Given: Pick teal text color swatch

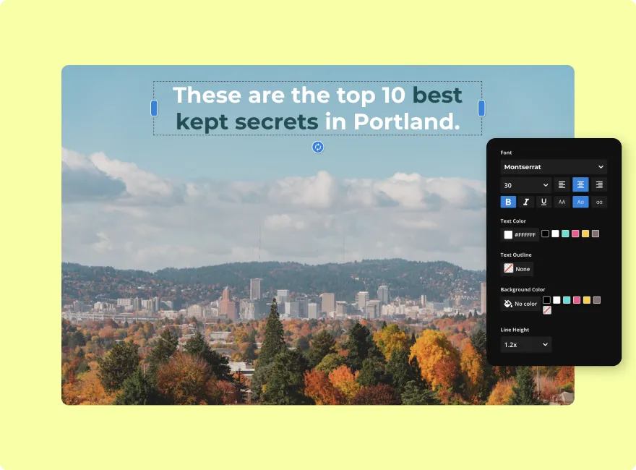Looking at the screenshot, I should [565, 234].
